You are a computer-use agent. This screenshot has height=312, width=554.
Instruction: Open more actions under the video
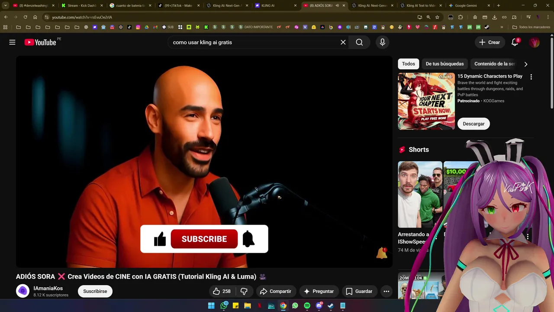387,291
